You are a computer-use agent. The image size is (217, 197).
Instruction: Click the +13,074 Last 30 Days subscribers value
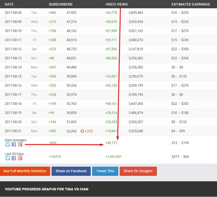coord(55,157)
